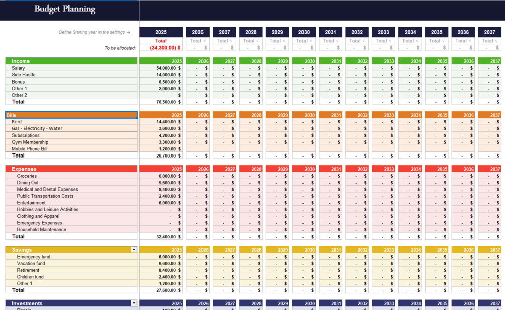Select the orange Bills section header cell
Screen dimensions: 505x310
point(71,115)
